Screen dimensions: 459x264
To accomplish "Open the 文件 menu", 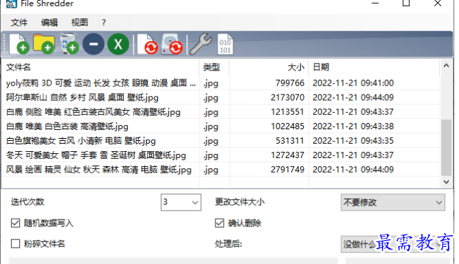I will pos(19,23).
